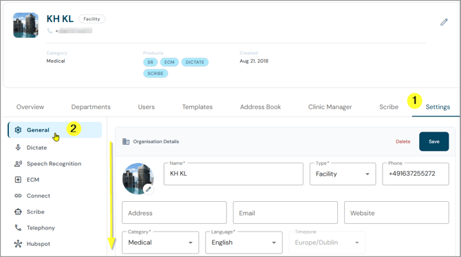Screen dimensions: 461x257
Task: Go to the Address Book tab
Action: [x=261, y=107]
